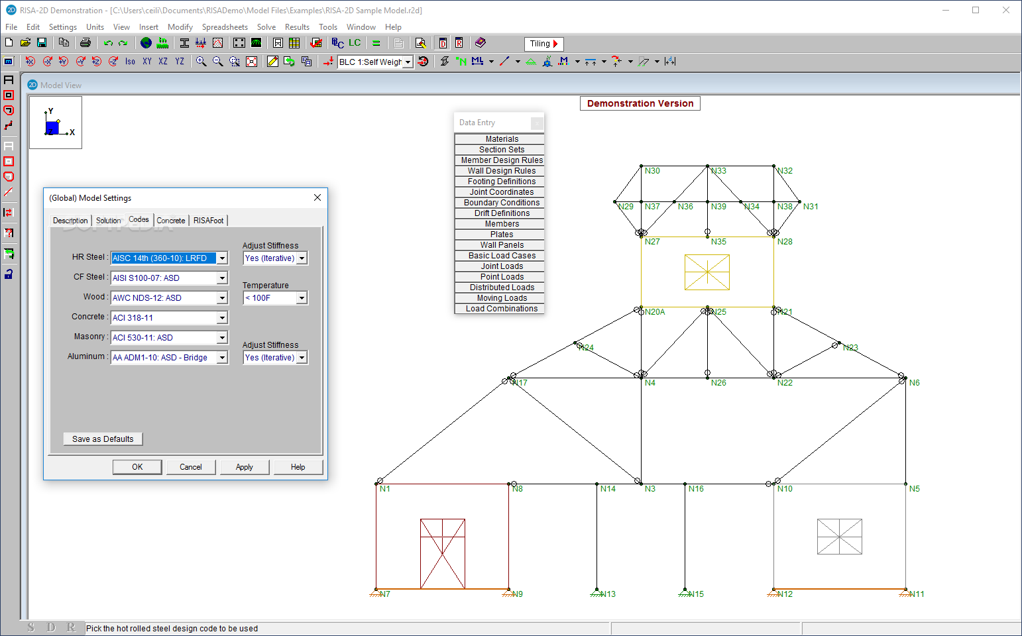Open the BLC basic load cases icon
The height and width of the screenshot is (636, 1022).
coord(338,43)
